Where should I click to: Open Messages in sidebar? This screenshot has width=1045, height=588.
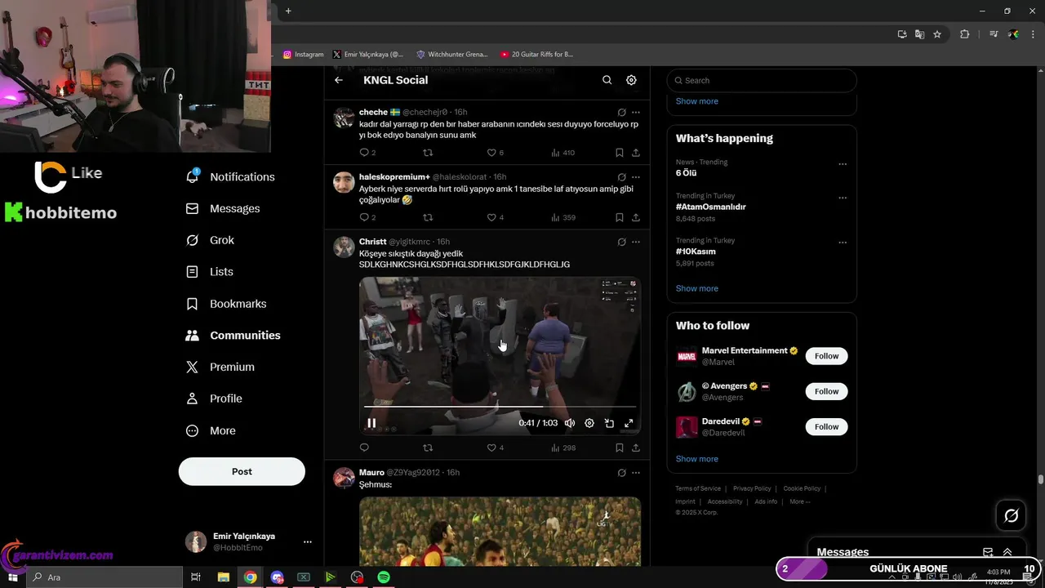point(223,208)
